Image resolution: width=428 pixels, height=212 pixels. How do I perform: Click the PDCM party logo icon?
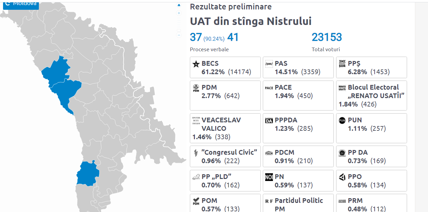pyautogui.click(x=269, y=153)
